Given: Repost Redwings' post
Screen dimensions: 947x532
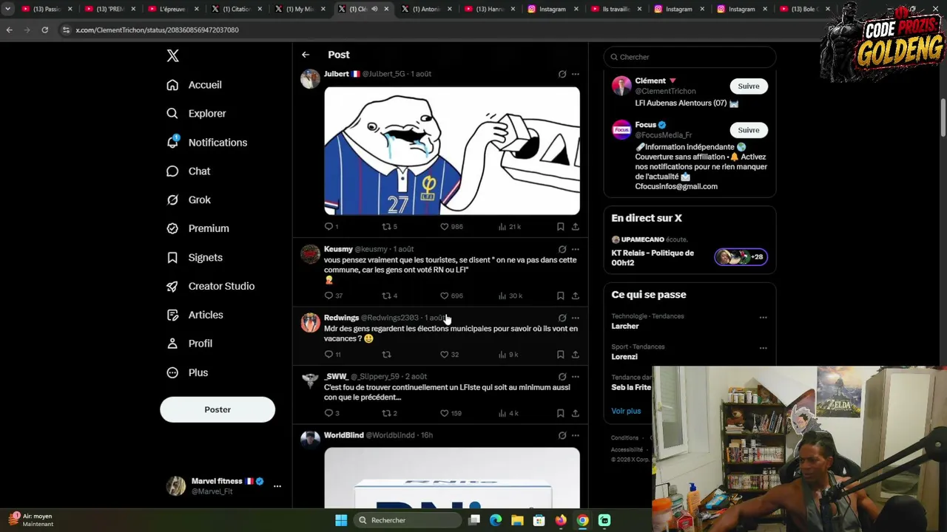Looking at the screenshot, I should click(x=386, y=355).
